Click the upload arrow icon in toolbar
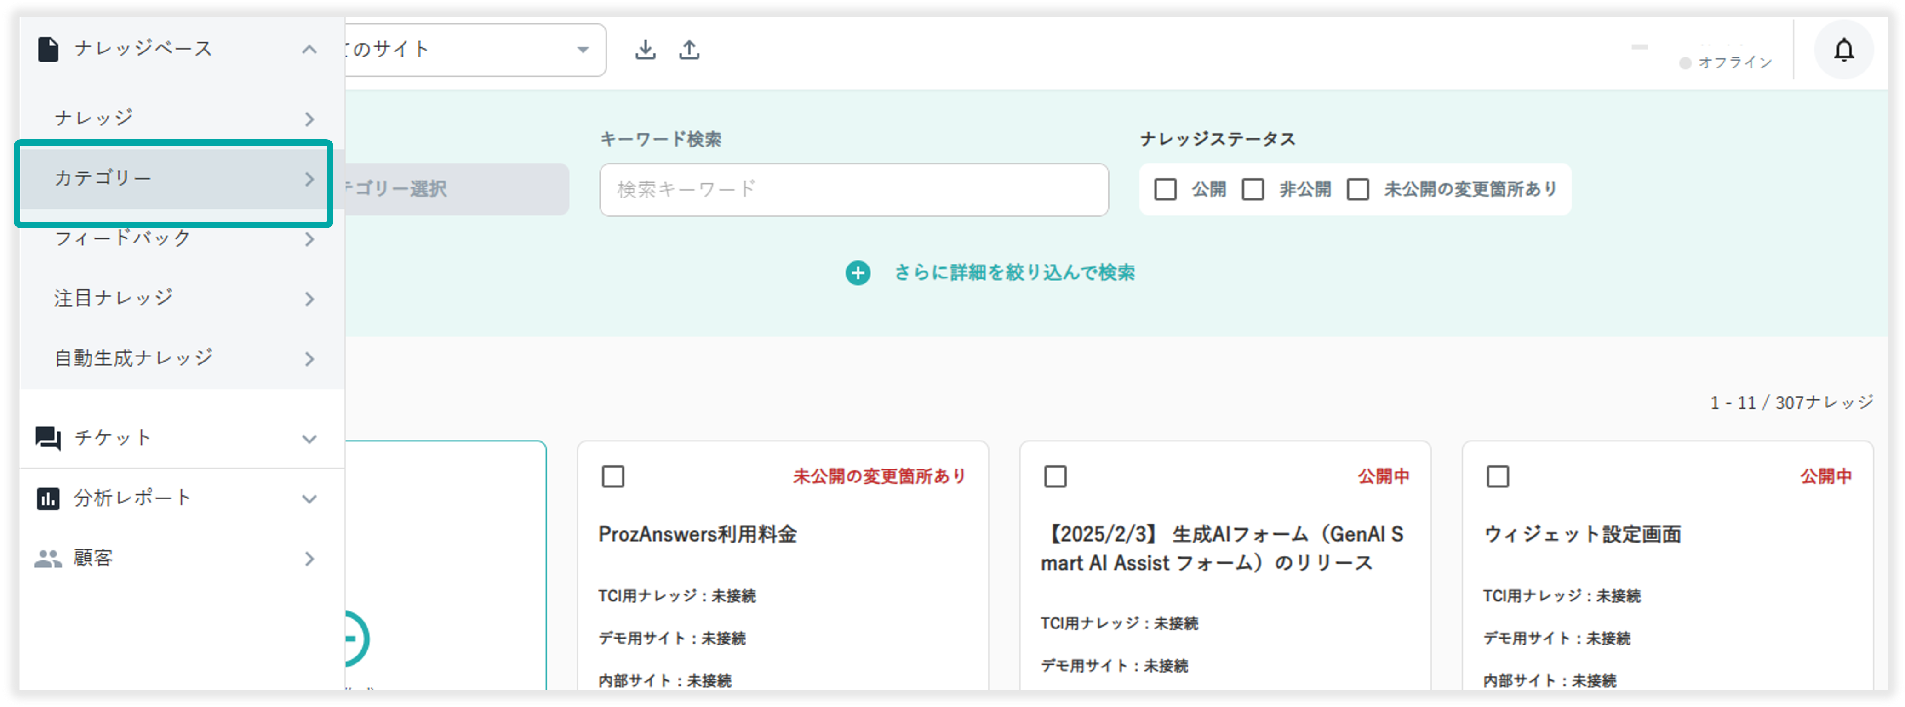The width and height of the screenshot is (1905, 707). click(688, 50)
